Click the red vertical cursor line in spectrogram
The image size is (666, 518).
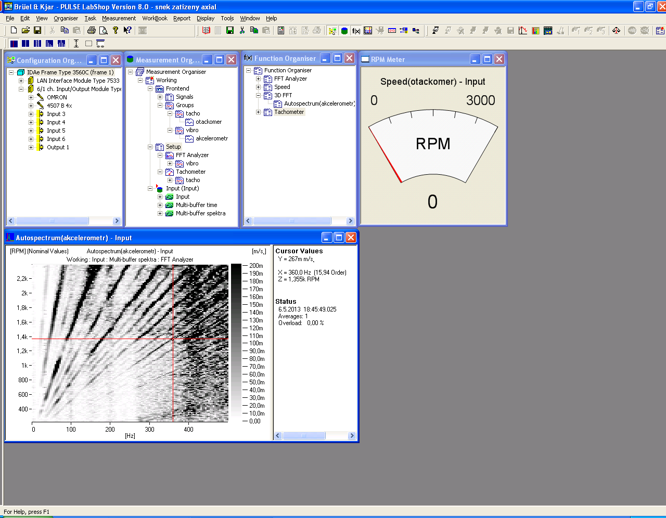pyautogui.click(x=173, y=343)
